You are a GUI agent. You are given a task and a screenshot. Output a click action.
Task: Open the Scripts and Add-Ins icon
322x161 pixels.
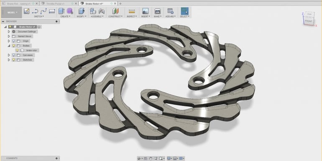click(x=170, y=11)
